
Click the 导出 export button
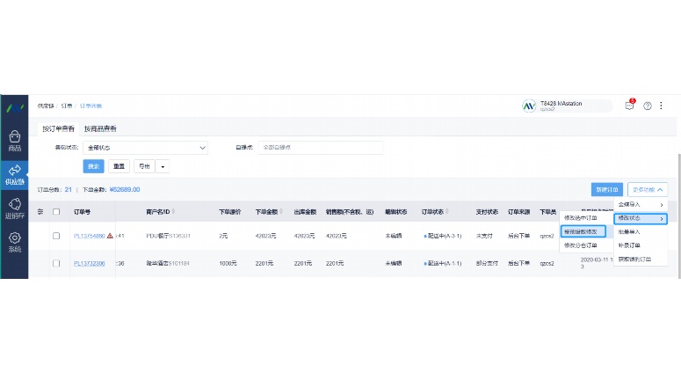coord(144,166)
